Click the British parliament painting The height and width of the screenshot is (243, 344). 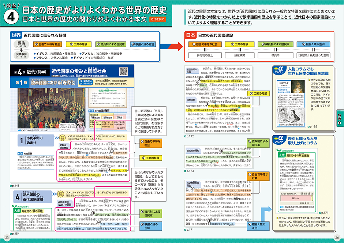(x=52, y=108)
